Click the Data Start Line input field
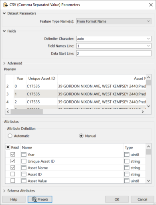Viewport: 156px width, 205px height. [114, 54]
